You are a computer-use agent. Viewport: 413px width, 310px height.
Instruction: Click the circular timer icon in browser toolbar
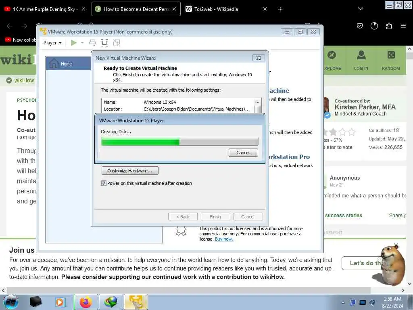coord(374,26)
